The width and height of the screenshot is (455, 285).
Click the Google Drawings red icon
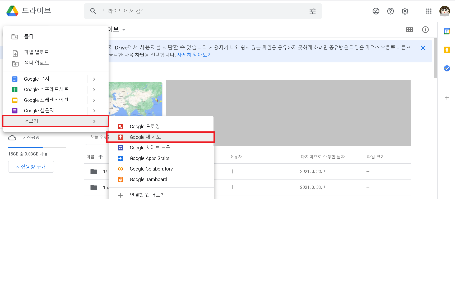click(120, 127)
